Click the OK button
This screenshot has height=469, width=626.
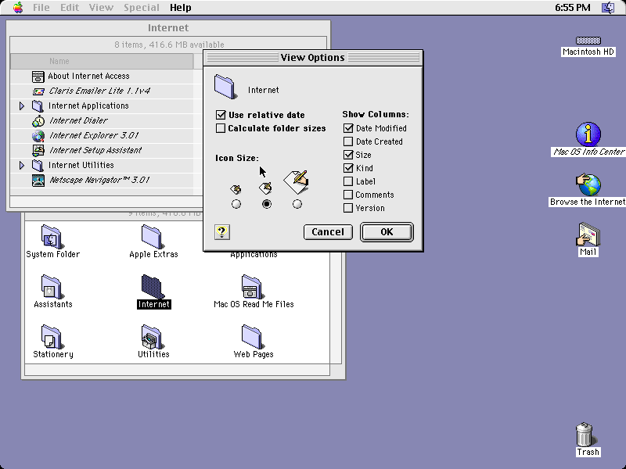(x=387, y=232)
